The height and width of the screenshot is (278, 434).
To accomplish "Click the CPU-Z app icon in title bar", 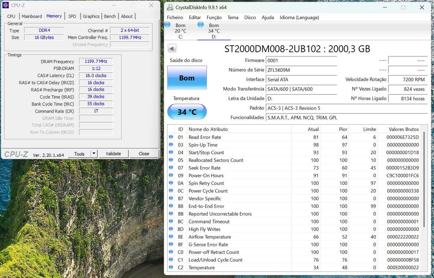I will (x=6, y=5).
